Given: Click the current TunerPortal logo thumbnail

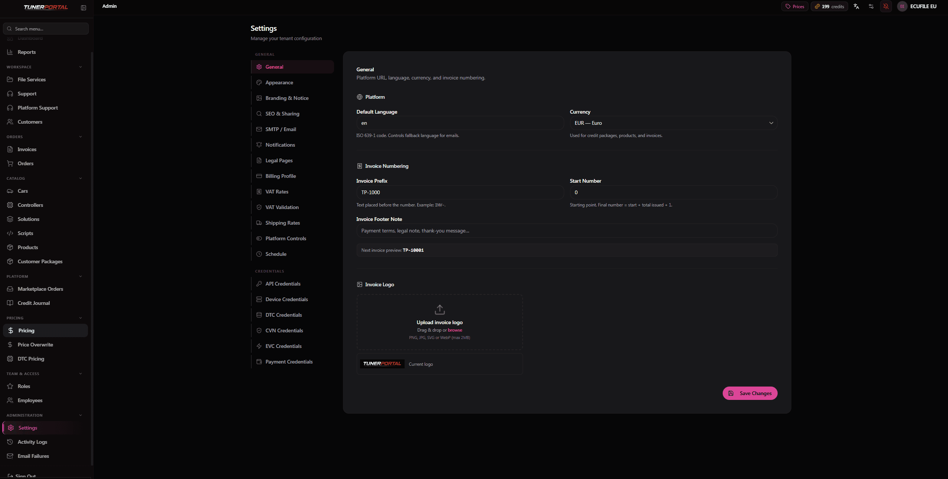Looking at the screenshot, I should tap(382, 364).
